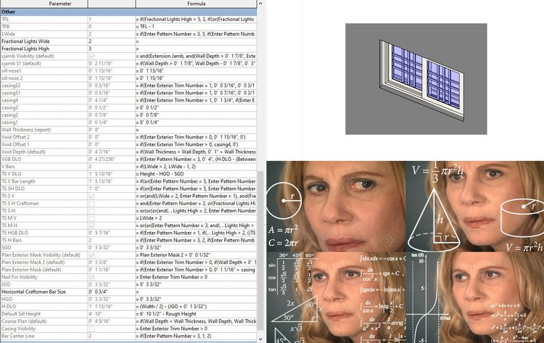Edit the Fractional Lights High value
The width and height of the screenshot is (544, 343).
(x=110, y=49)
